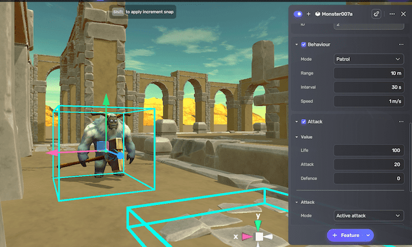Image resolution: width=412 pixels, height=247 pixels.
Task: Click the Range input field
Action: pyautogui.click(x=368, y=73)
